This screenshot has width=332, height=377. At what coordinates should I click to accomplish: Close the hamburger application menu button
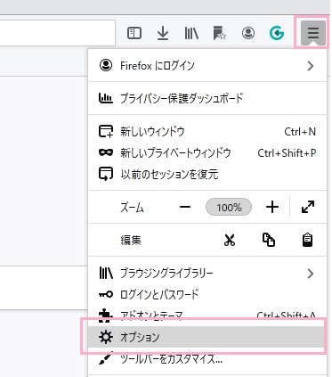pos(313,33)
